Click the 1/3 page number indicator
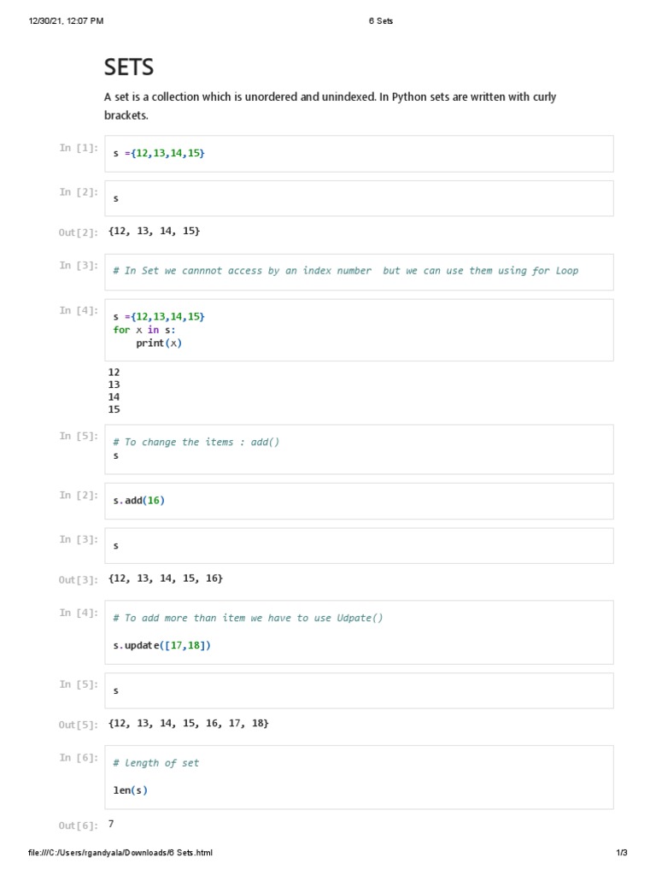This screenshot has width=656, height=875. 622,854
